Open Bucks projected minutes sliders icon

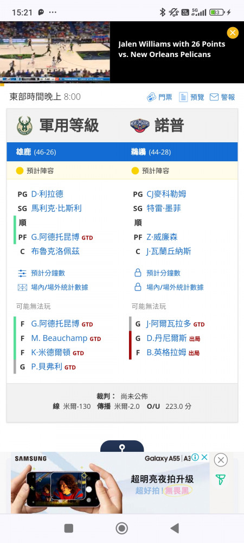[x=22, y=273]
